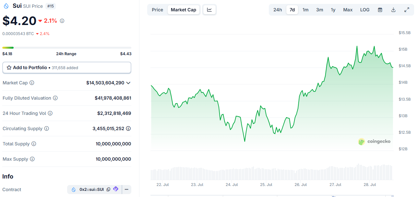Click the $4.43 range high value
418x197 pixels.
pyautogui.click(x=126, y=54)
